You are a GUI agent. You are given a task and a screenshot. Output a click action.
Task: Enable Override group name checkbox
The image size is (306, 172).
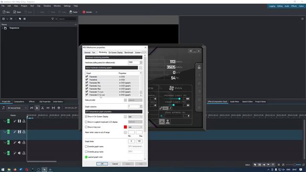(86, 152)
